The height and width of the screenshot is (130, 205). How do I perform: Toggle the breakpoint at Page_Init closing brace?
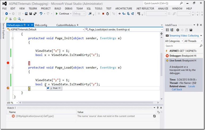click(x=8, y=63)
